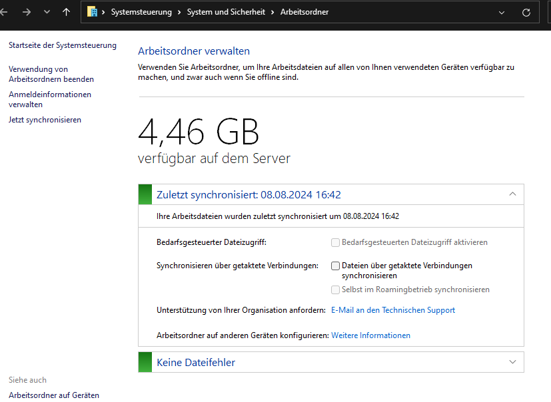The image size is (551, 402).
Task: Click Verwendung von Arbeitsordnern beenden
Action: (x=51, y=74)
